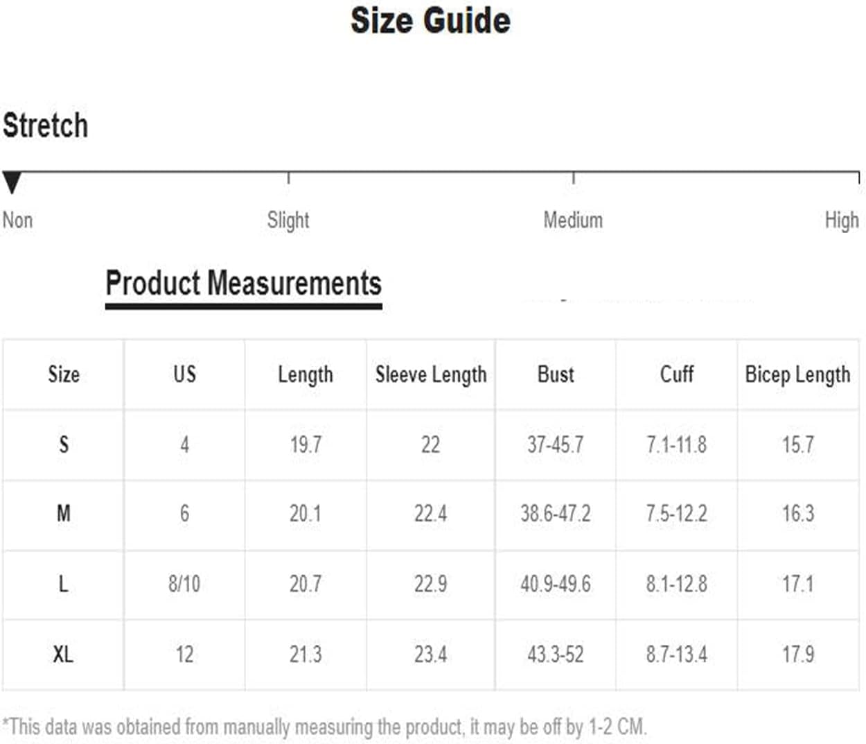Viewport: 866px width, 744px height.
Task: Select the Bust column header
Action: pyautogui.click(x=556, y=374)
